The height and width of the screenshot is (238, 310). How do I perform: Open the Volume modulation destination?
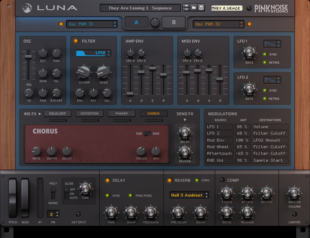click(x=271, y=127)
